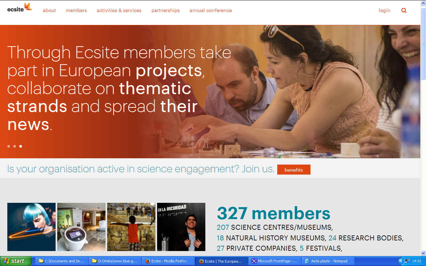Click the Windows start button
Image resolution: width=426 pixels, height=266 pixels.
pyautogui.click(x=16, y=261)
